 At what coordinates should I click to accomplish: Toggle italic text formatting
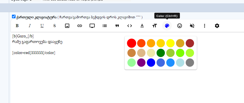(x=30, y=26)
